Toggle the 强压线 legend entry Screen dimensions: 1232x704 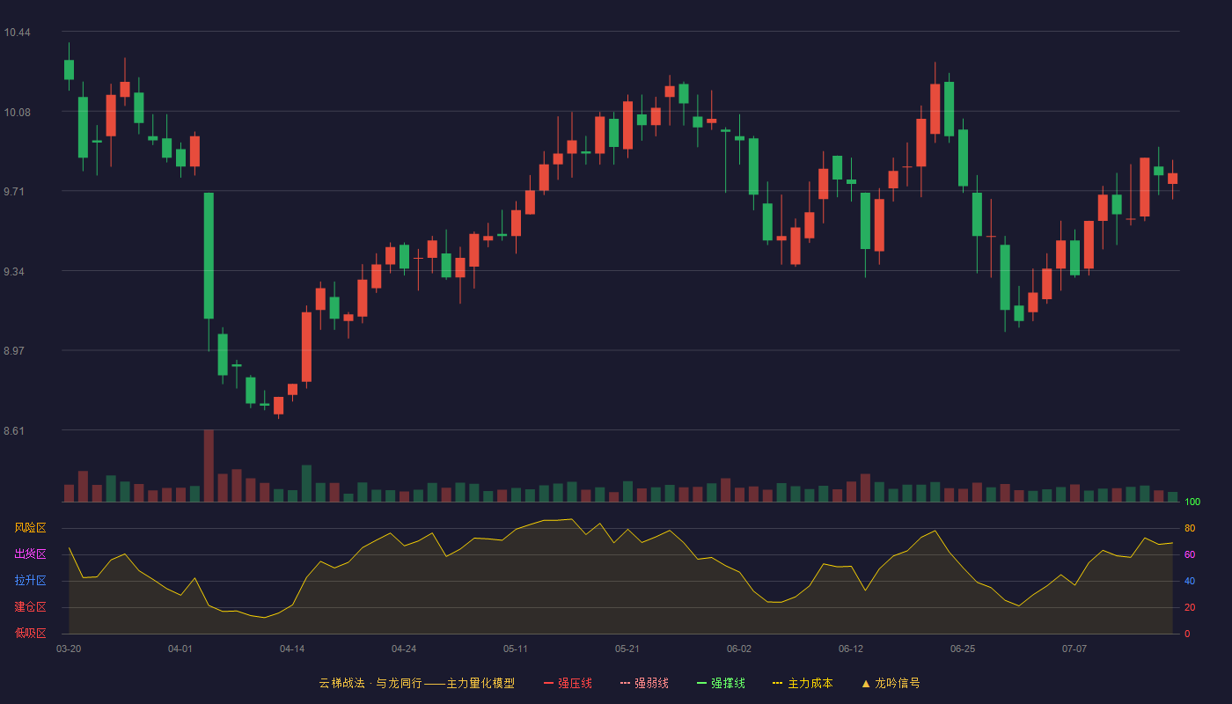click(x=568, y=683)
